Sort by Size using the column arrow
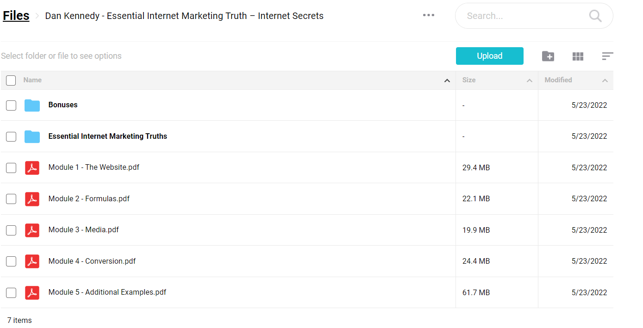 (530, 80)
